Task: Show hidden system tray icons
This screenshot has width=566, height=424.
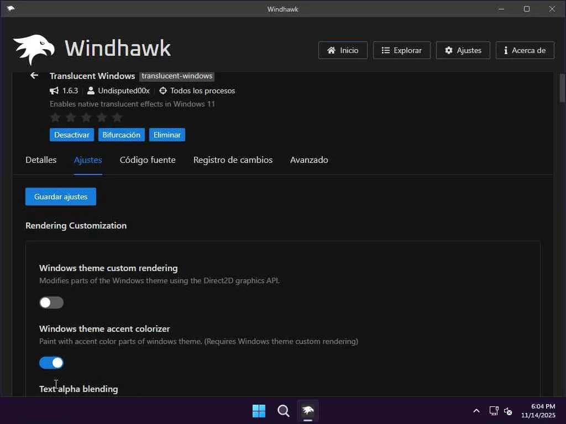Action: [476, 411]
